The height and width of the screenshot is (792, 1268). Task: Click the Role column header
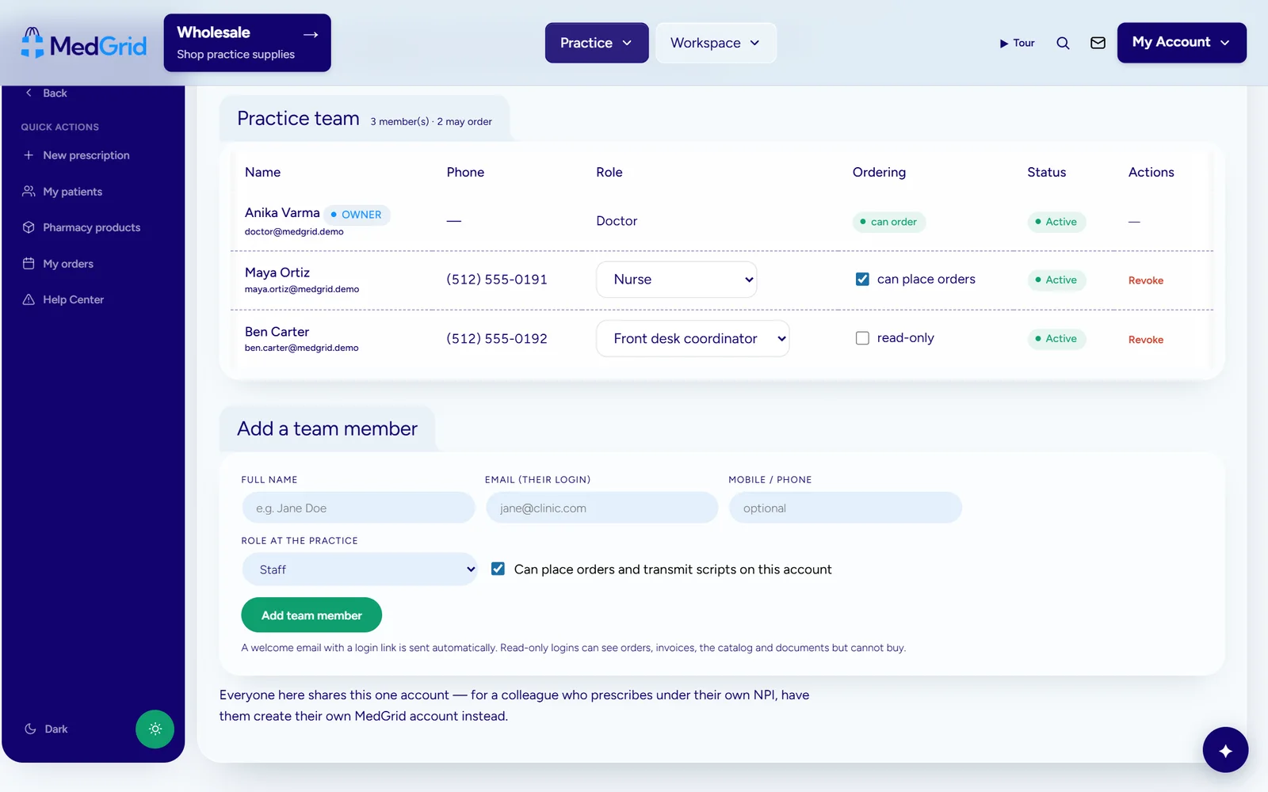tap(609, 172)
